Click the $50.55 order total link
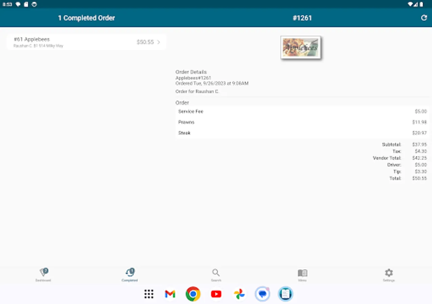 click(x=145, y=42)
